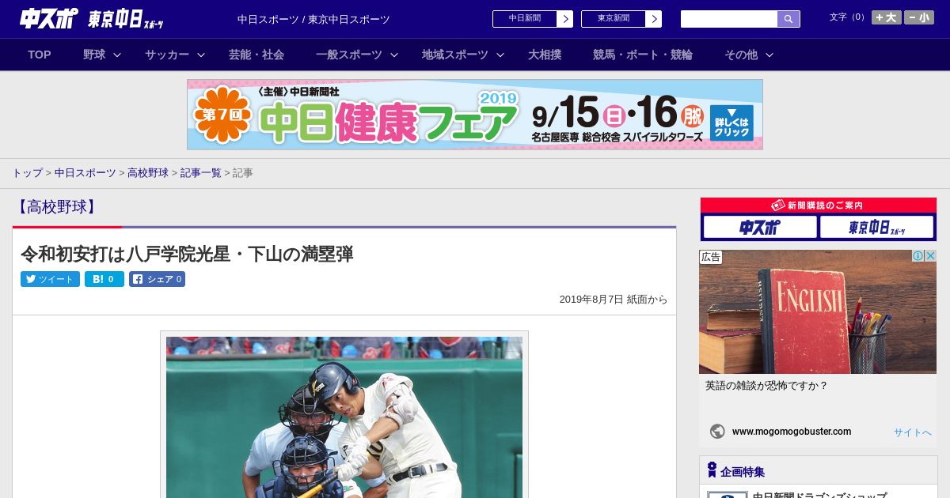The image size is (950, 498).
Task: Click the ad text 英語の雑談が恐怖ですか？
Action: point(766,386)
